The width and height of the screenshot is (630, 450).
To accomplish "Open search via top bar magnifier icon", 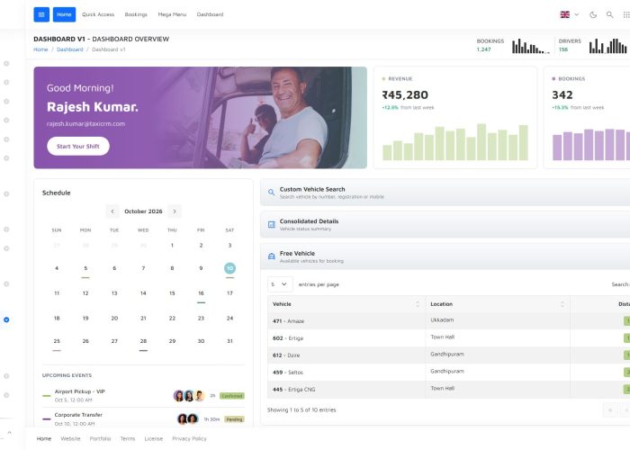I will pyautogui.click(x=609, y=14).
